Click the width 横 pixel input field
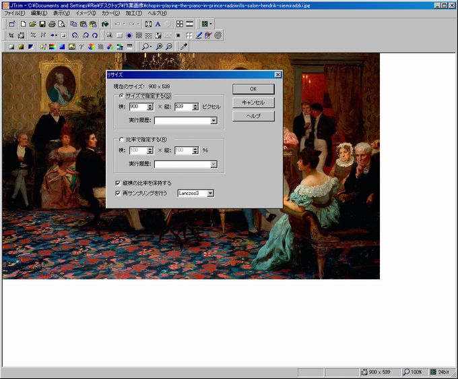This screenshot has height=379, width=458. pyautogui.click(x=138, y=107)
